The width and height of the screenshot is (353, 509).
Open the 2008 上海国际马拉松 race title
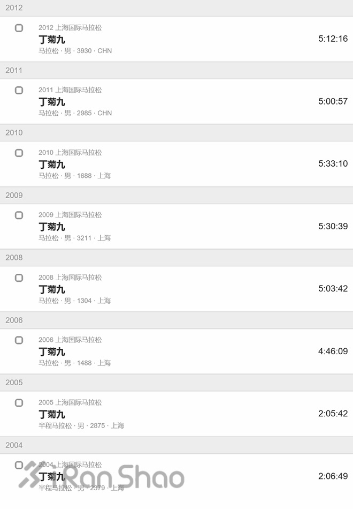pos(70,278)
